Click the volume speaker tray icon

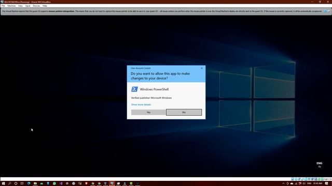point(304,183)
